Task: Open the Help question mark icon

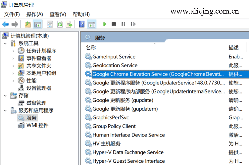Action: [82, 24]
